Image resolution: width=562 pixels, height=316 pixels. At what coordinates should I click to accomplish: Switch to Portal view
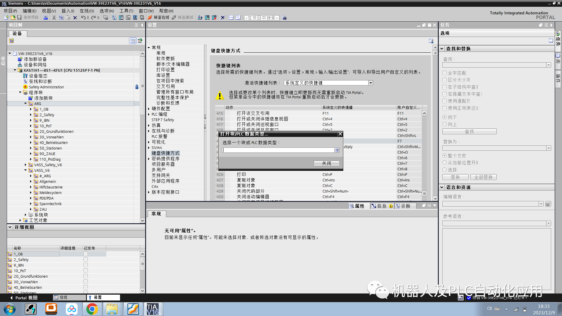click(24, 298)
